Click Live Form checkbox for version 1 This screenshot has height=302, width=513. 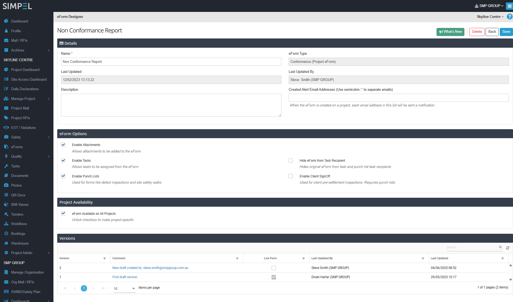point(274,277)
